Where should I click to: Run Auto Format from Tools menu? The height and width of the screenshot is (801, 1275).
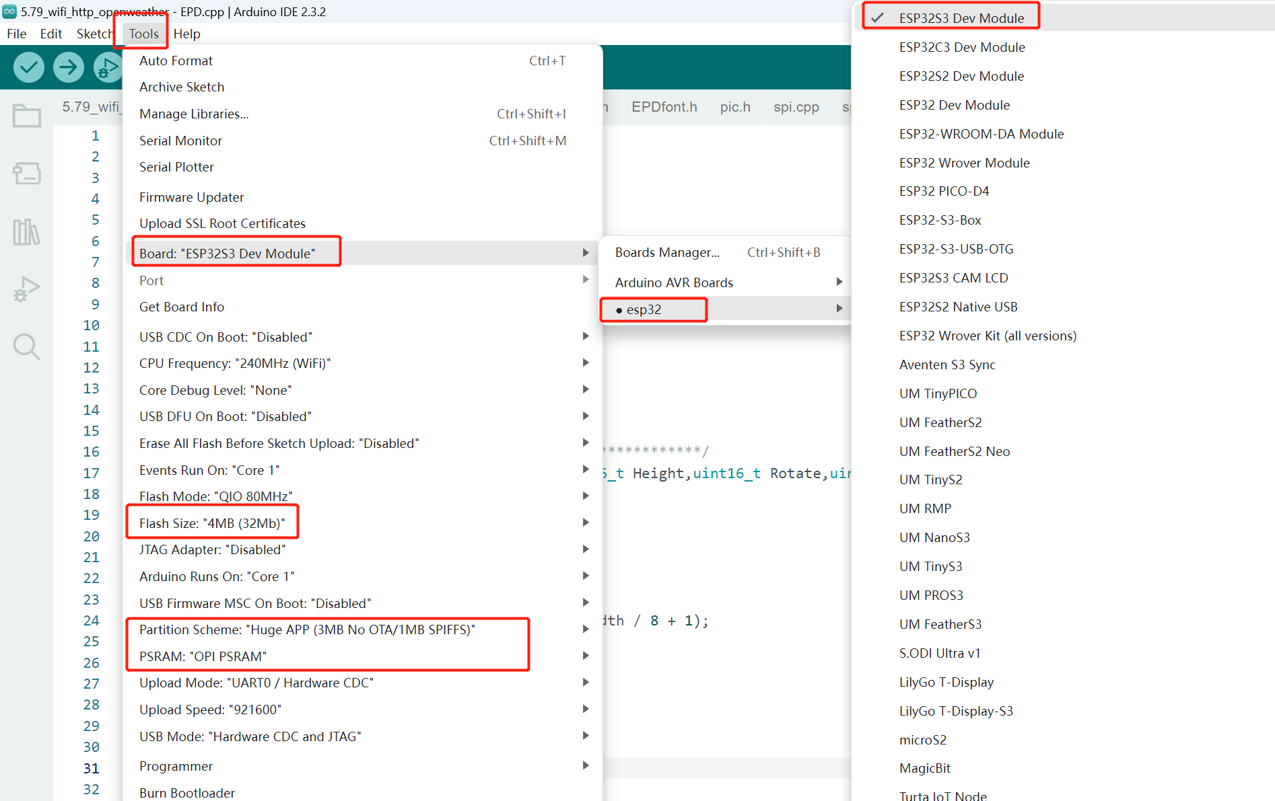point(362,61)
